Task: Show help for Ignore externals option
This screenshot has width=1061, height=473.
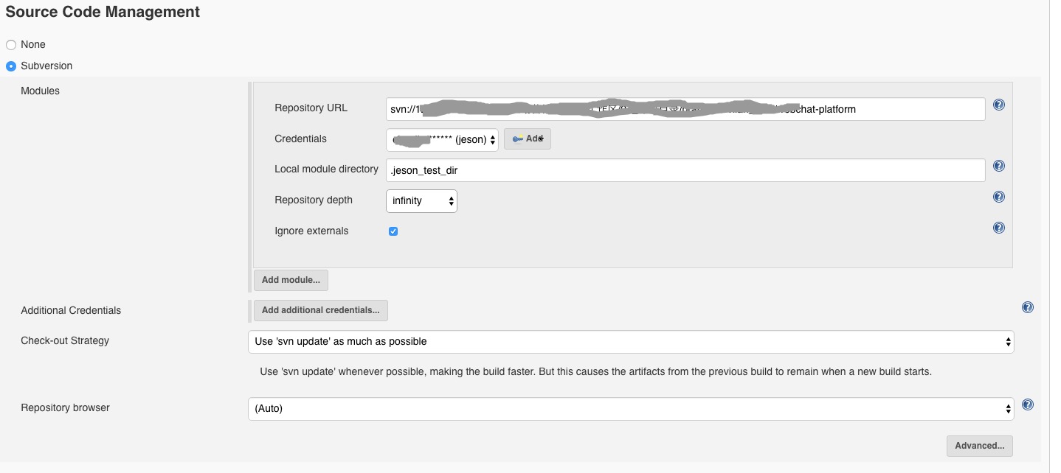Action: [999, 228]
